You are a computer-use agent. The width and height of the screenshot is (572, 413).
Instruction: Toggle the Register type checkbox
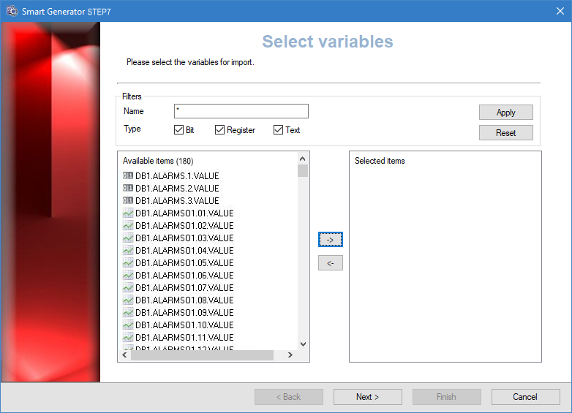(x=219, y=130)
